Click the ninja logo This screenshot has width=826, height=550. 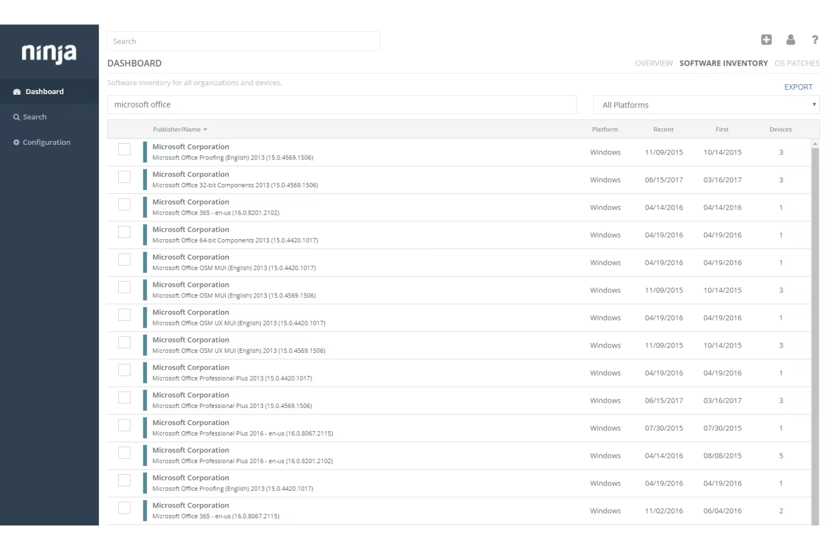tap(49, 53)
